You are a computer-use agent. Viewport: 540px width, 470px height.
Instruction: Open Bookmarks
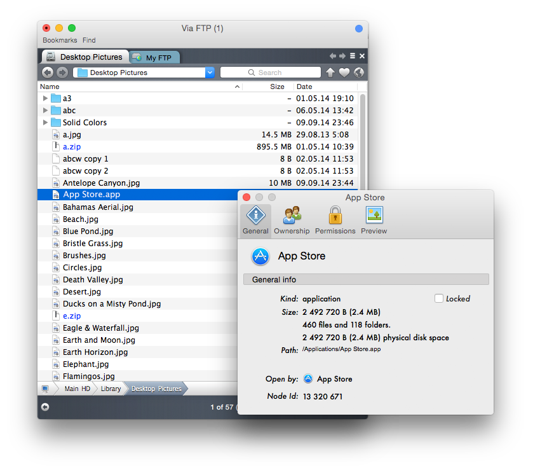59,39
